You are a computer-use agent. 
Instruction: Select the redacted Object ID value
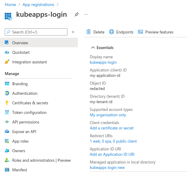(x=97, y=88)
